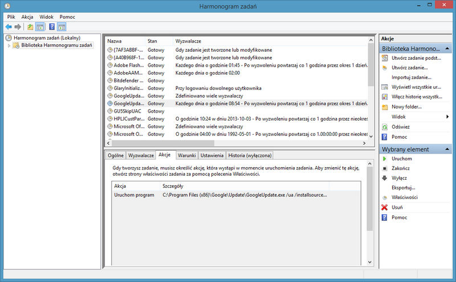
Task: Click the Back arrow toolbar icon
Action: pyautogui.click(x=9, y=27)
